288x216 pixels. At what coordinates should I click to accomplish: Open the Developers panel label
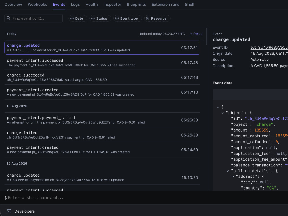[x=24, y=211]
